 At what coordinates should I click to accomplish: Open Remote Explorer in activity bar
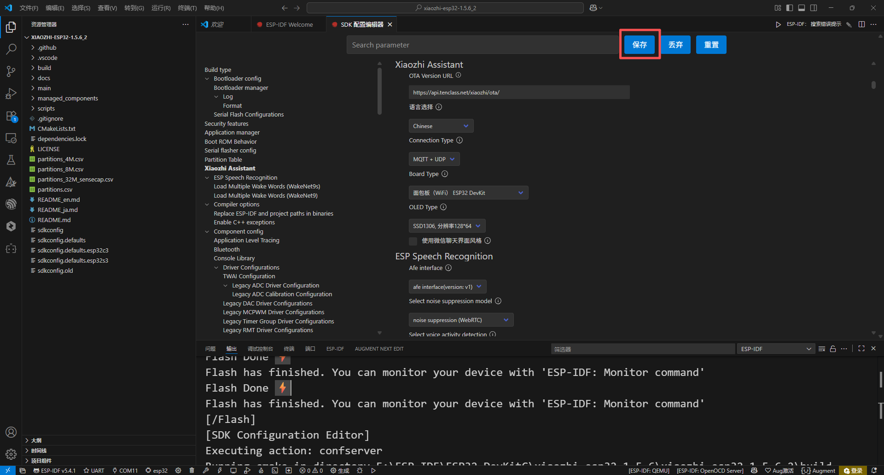(x=11, y=138)
